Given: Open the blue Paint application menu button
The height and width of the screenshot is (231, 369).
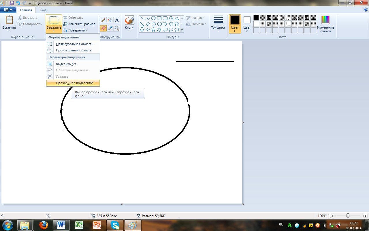Looking at the screenshot, I should point(8,10).
